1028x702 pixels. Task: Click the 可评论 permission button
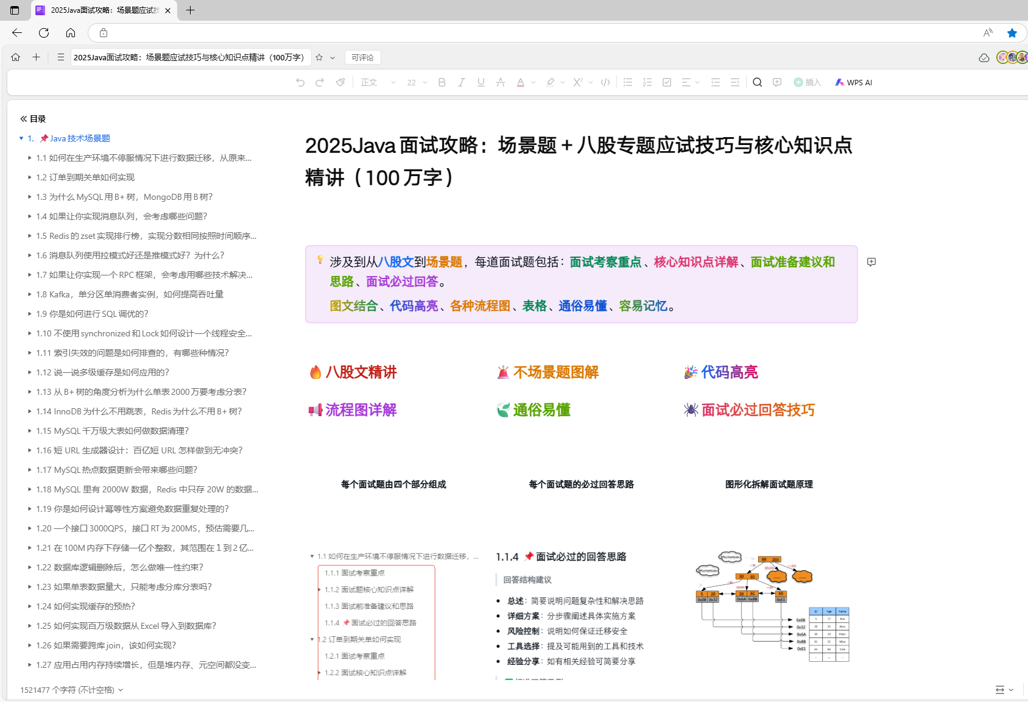click(x=362, y=57)
